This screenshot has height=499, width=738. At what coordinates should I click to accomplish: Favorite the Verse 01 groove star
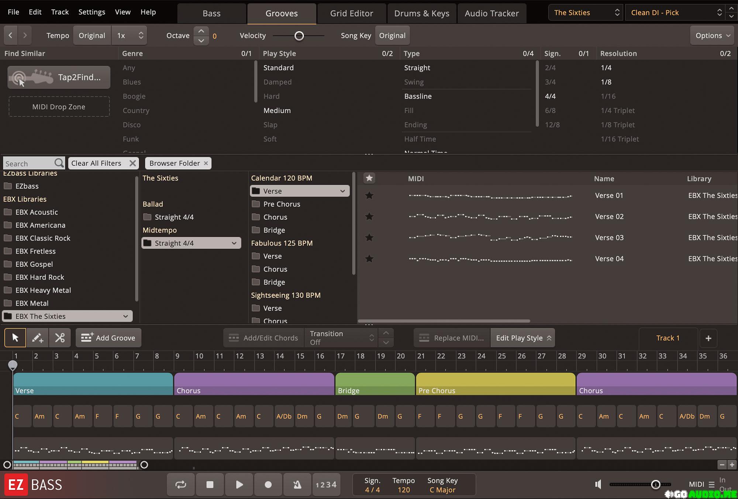click(x=369, y=195)
